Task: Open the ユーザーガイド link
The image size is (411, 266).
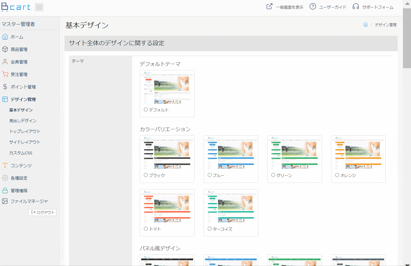Action: point(333,7)
